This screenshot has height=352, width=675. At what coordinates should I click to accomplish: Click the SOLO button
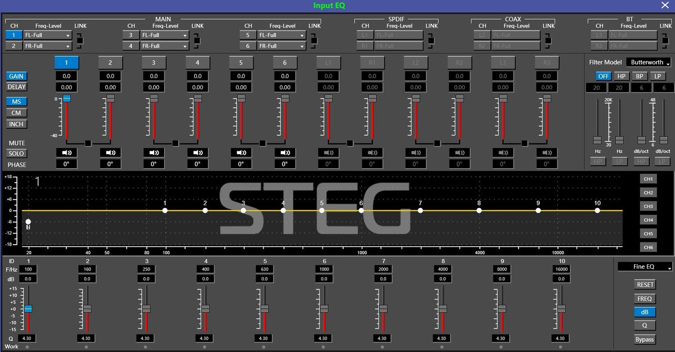coord(16,154)
